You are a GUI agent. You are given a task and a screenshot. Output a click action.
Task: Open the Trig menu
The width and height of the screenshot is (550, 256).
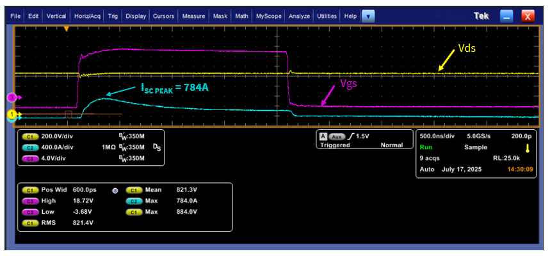pyautogui.click(x=113, y=16)
